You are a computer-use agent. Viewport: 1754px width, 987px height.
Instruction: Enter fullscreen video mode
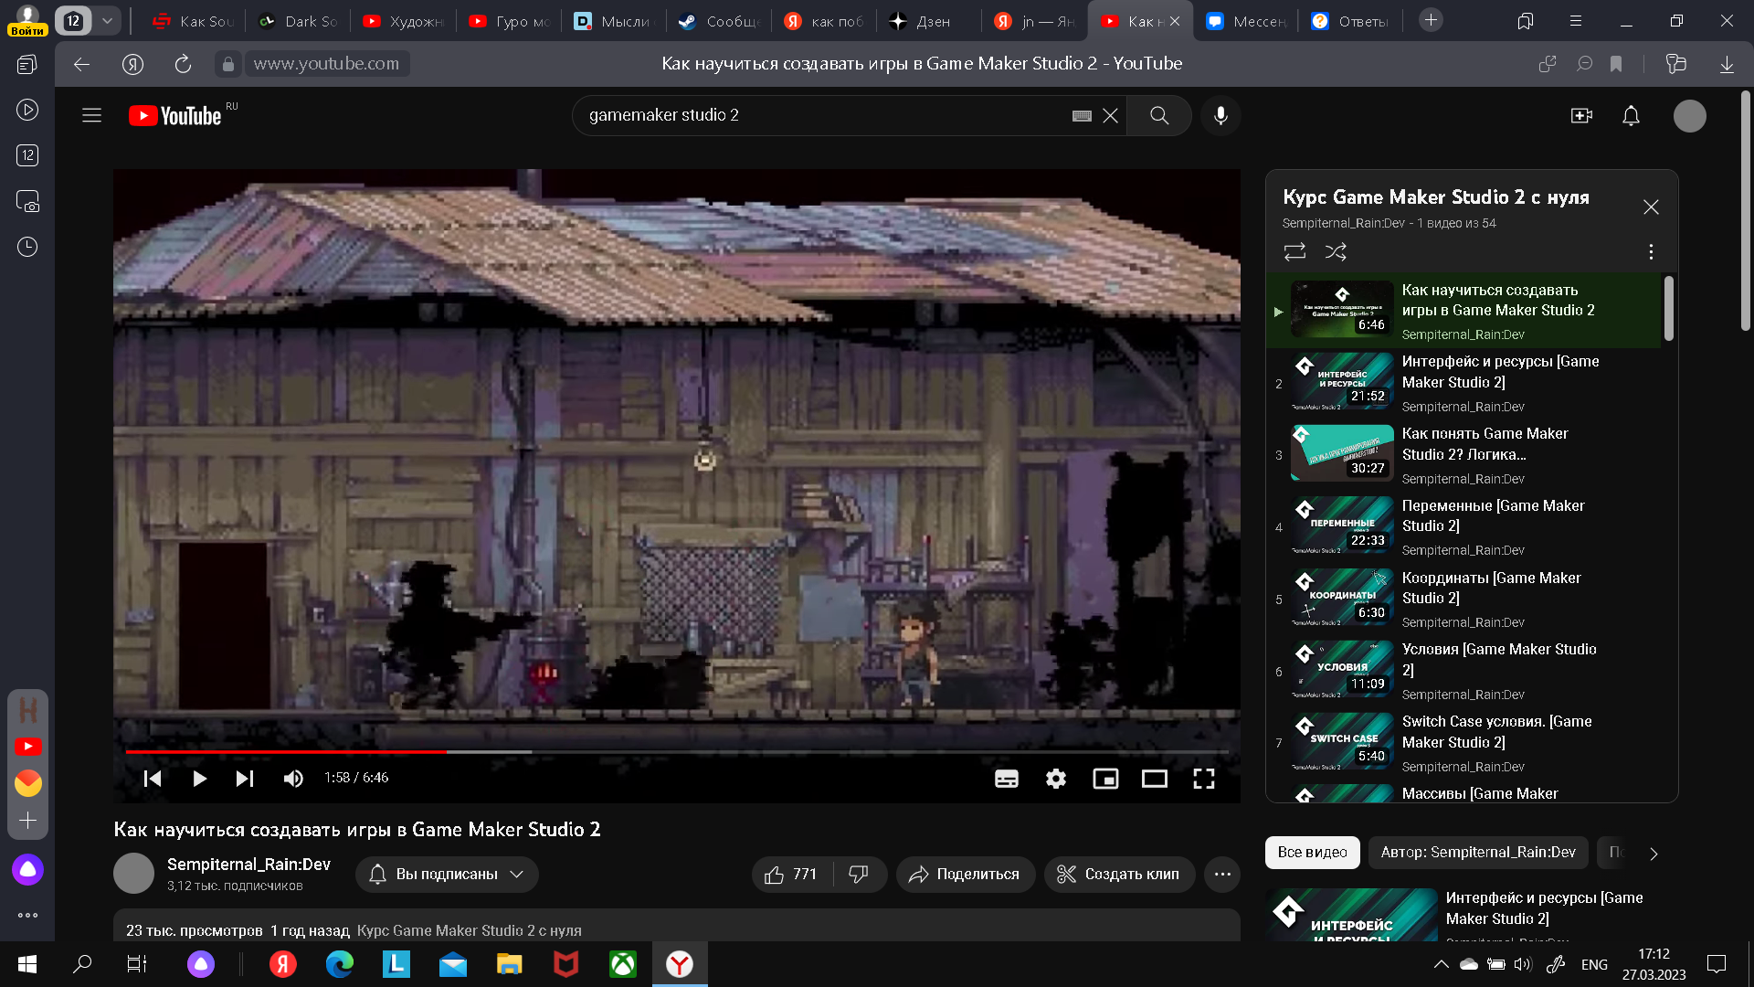1204,779
